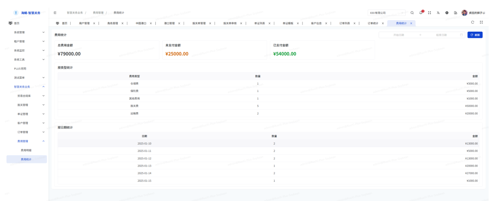The image size is (495, 201).
Task: Close the 中国港口 tab
Action: tap(151, 23)
